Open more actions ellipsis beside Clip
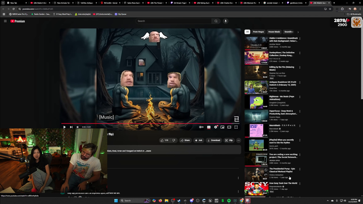 238,140
